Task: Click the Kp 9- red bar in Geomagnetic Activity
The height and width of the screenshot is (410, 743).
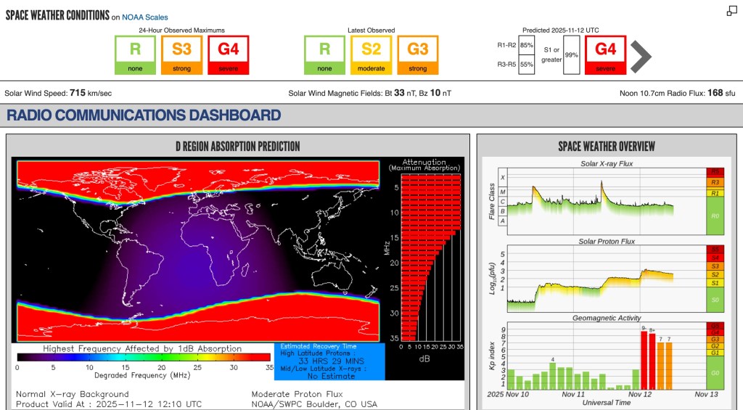Action: [644, 361]
